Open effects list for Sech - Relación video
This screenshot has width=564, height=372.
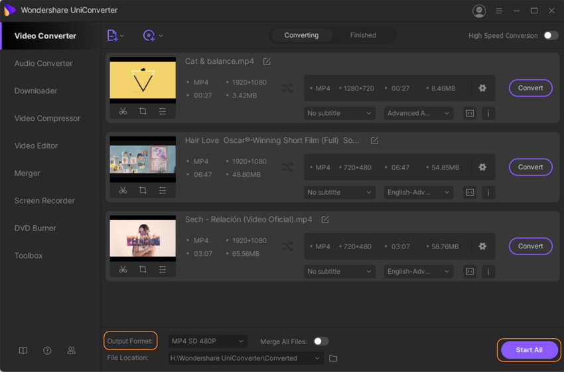pyautogui.click(x=163, y=269)
